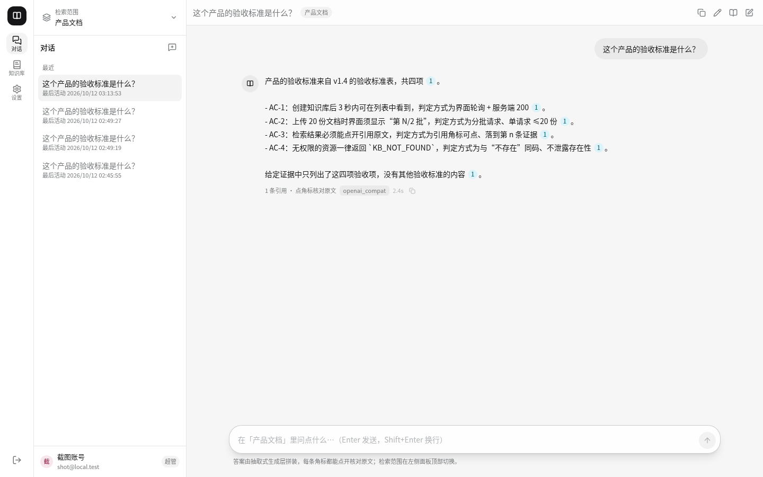Click the user message bubble
763x477 pixels.
[x=651, y=49]
